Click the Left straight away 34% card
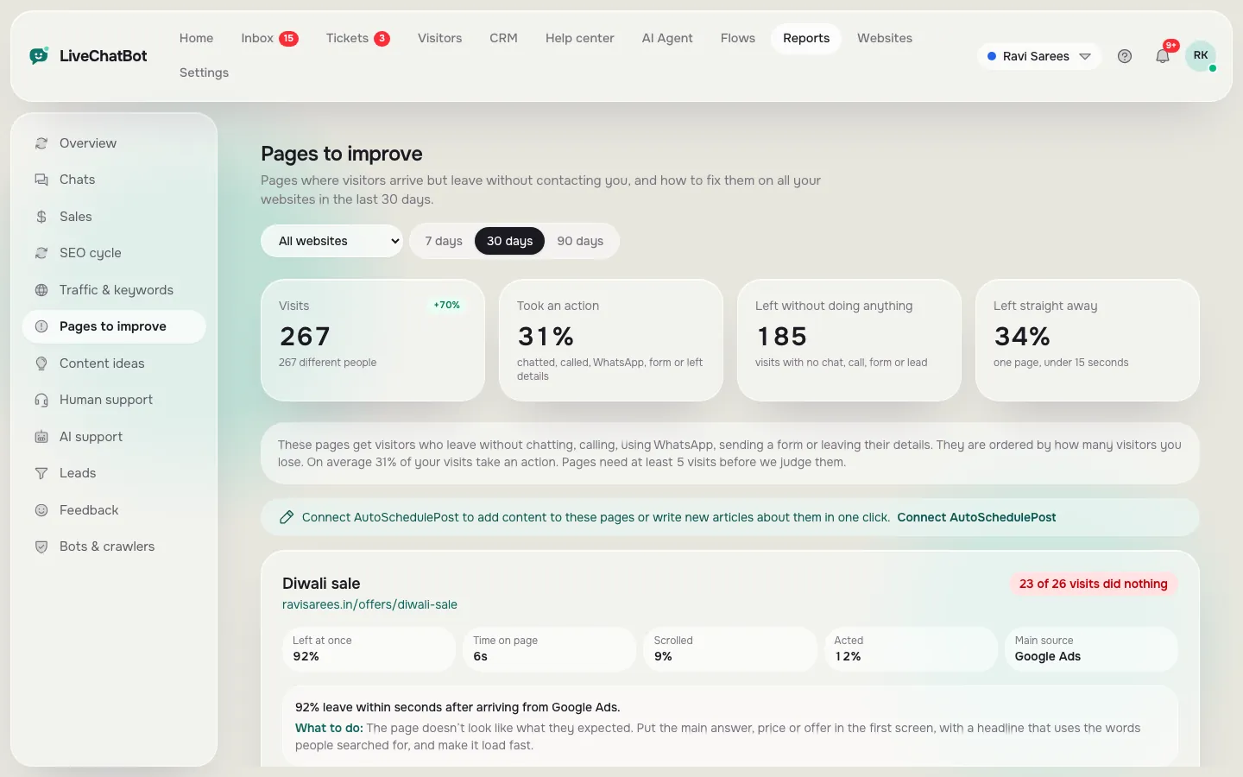 (x=1088, y=340)
